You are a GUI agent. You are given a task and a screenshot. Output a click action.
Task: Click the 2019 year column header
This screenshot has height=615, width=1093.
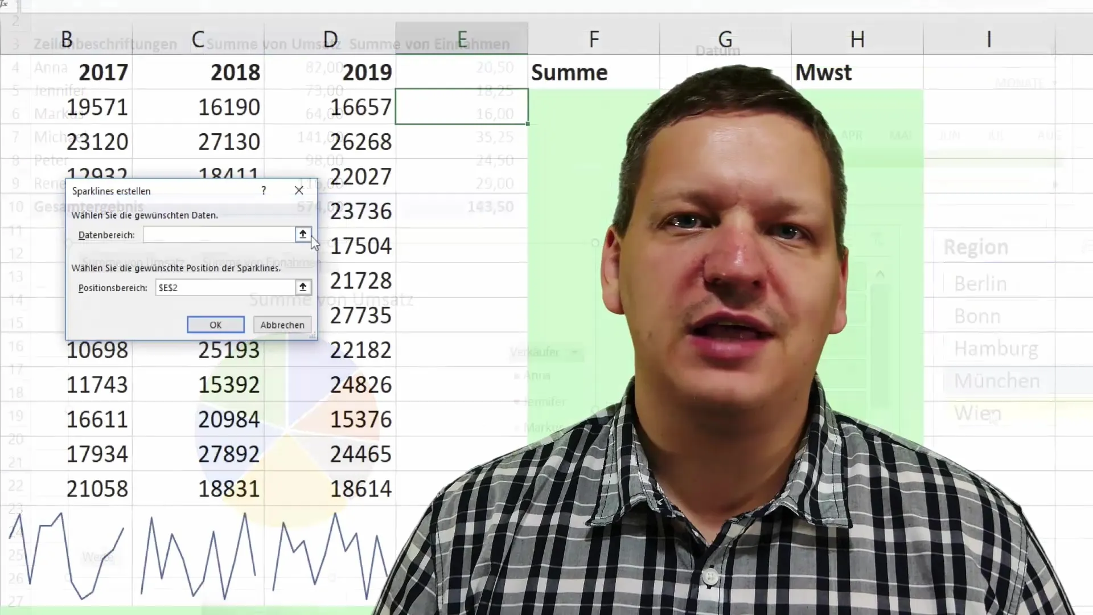(x=367, y=71)
